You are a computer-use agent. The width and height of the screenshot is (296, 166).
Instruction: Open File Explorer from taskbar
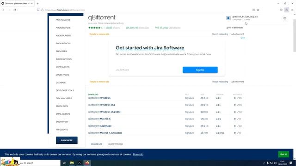click(72, 163)
